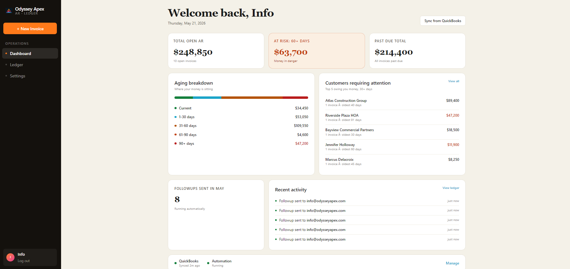Viewport: 570px width, 269px height.
Task: Open Marcus Delacroix customer row
Action: coord(392,162)
